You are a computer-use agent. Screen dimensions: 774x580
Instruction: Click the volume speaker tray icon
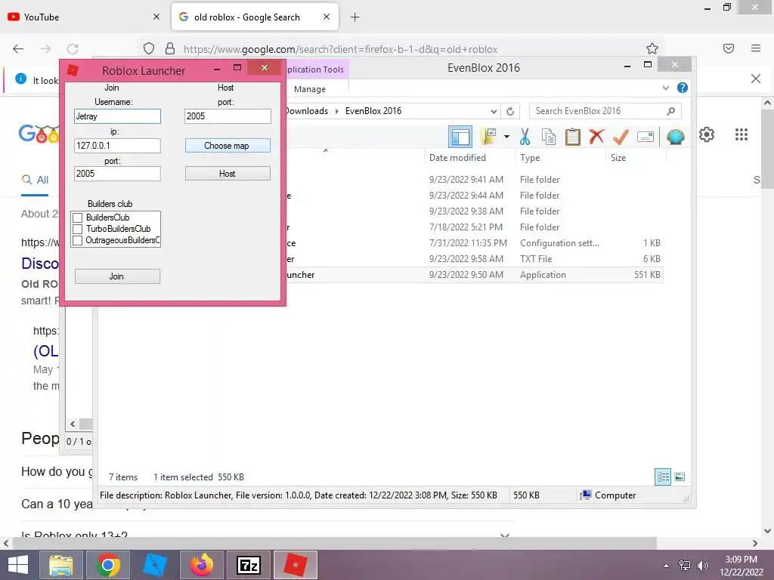(702, 566)
